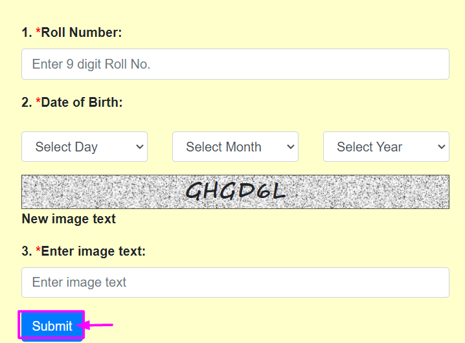Click the red asterisk beside Roll Number
Screen dimensions: 465x343
(38, 32)
